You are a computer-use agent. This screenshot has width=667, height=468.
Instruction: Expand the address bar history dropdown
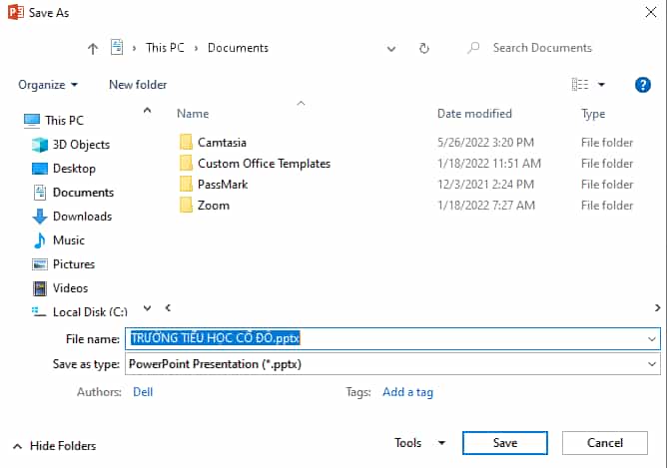391,49
